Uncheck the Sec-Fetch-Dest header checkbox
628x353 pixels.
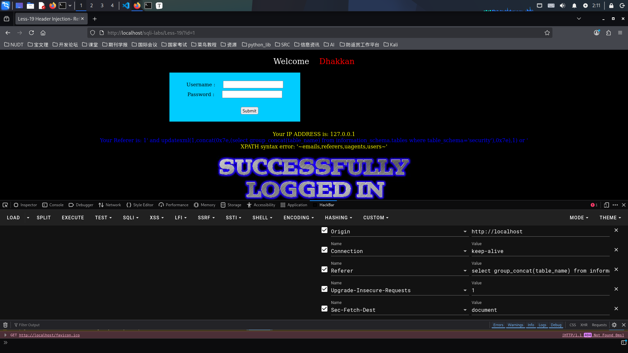pyautogui.click(x=324, y=309)
